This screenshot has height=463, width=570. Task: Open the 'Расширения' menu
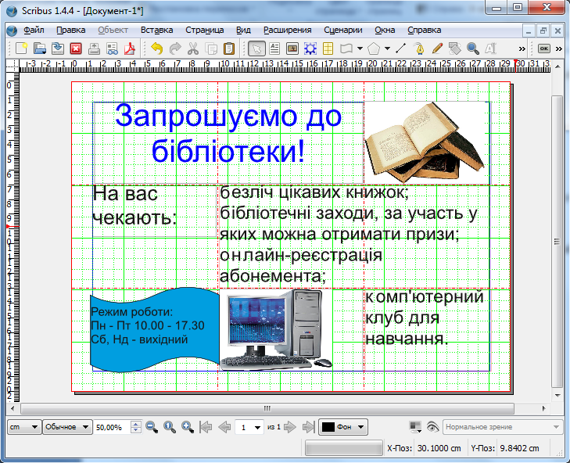[285, 30]
